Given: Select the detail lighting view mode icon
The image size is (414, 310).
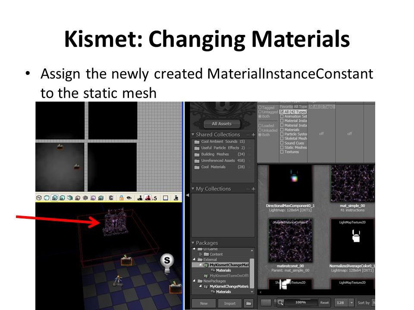Looking at the screenshot, I should [62, 198].
